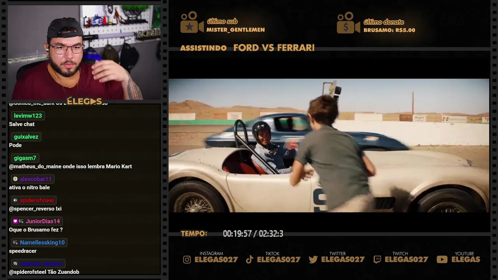Click the Ford vs Ferrari movie frame
Viewport: 498px width, 280px height.
click(329, 145)
